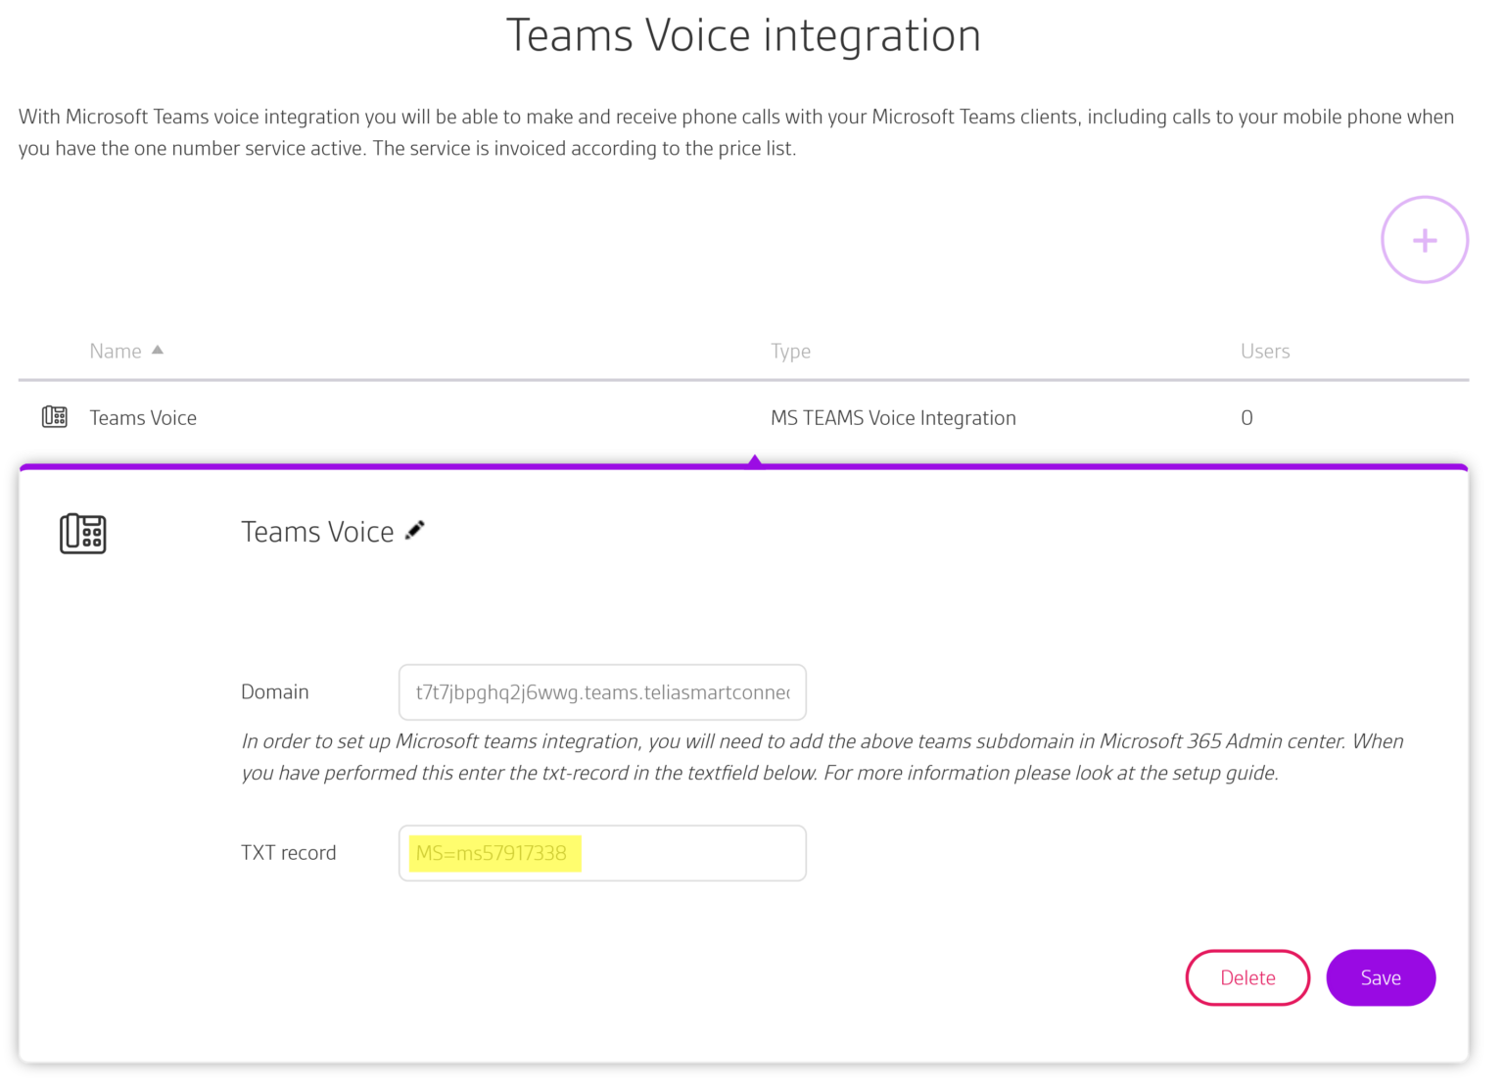Click the plus icon to add integration
Viewport: 1504px width, 1092px height.
coord(1424,240)
